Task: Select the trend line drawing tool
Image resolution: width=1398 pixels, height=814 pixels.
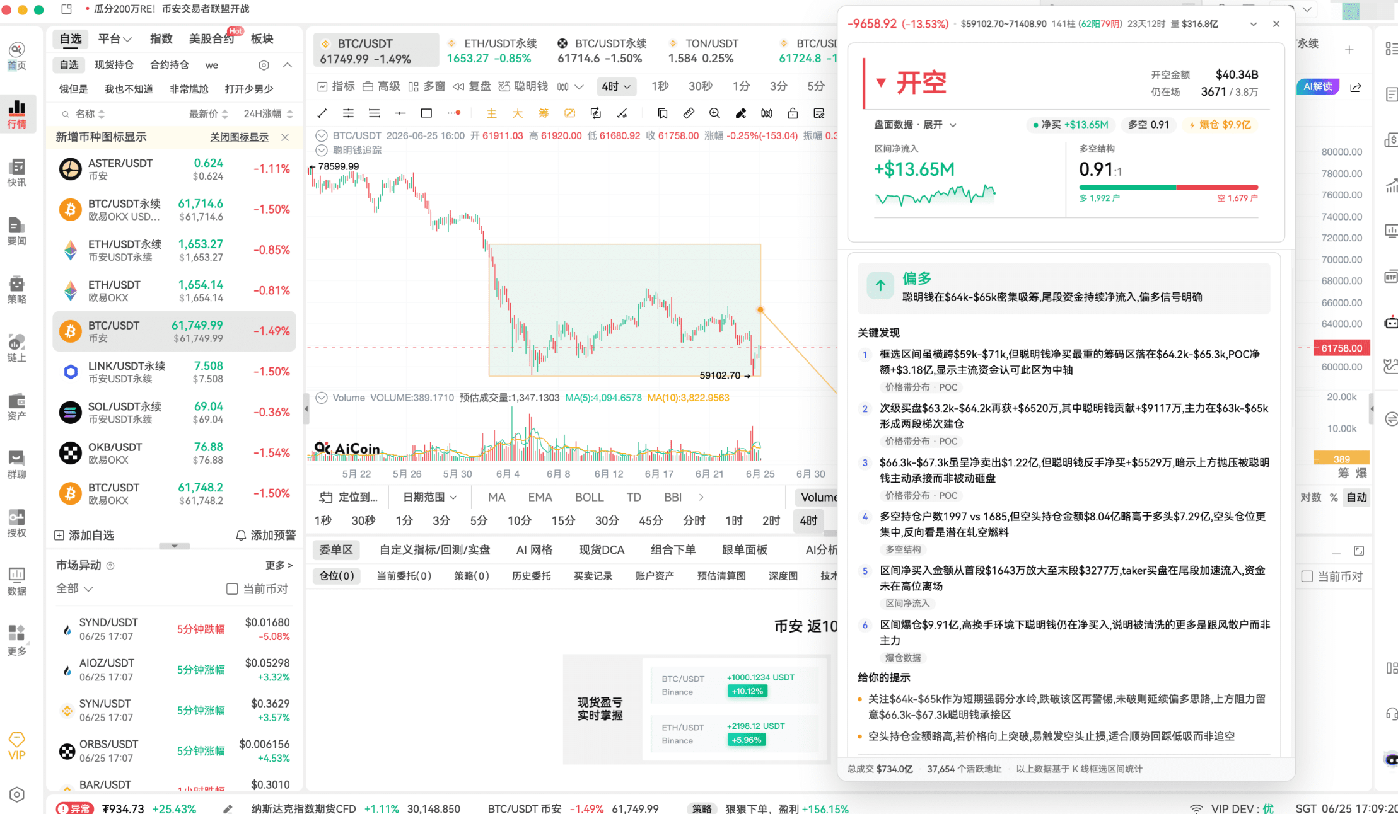Action: click(x=322, y=113)
